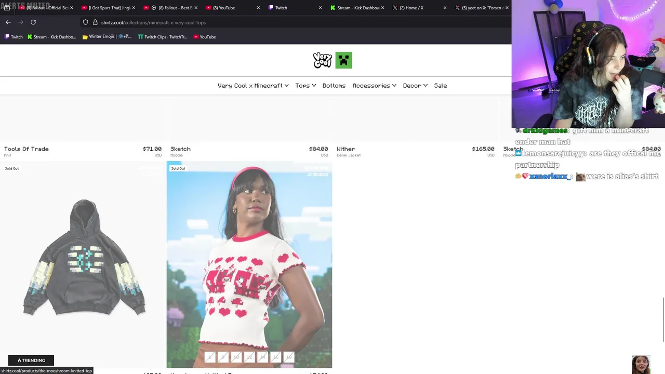The height and width of the screenshot is (374, 665).
Task: Close the I Got Spurs That Jingle tab
Action: 134,8
